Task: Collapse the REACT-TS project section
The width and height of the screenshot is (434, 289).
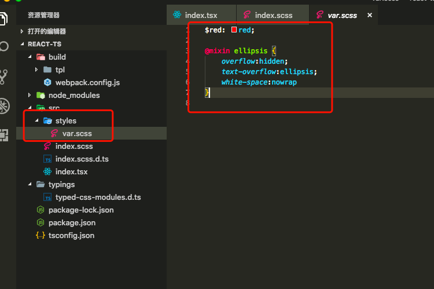Action: point(22,44)
